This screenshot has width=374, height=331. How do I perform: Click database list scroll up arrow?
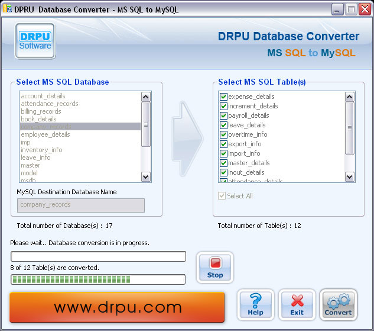(146, 97)
